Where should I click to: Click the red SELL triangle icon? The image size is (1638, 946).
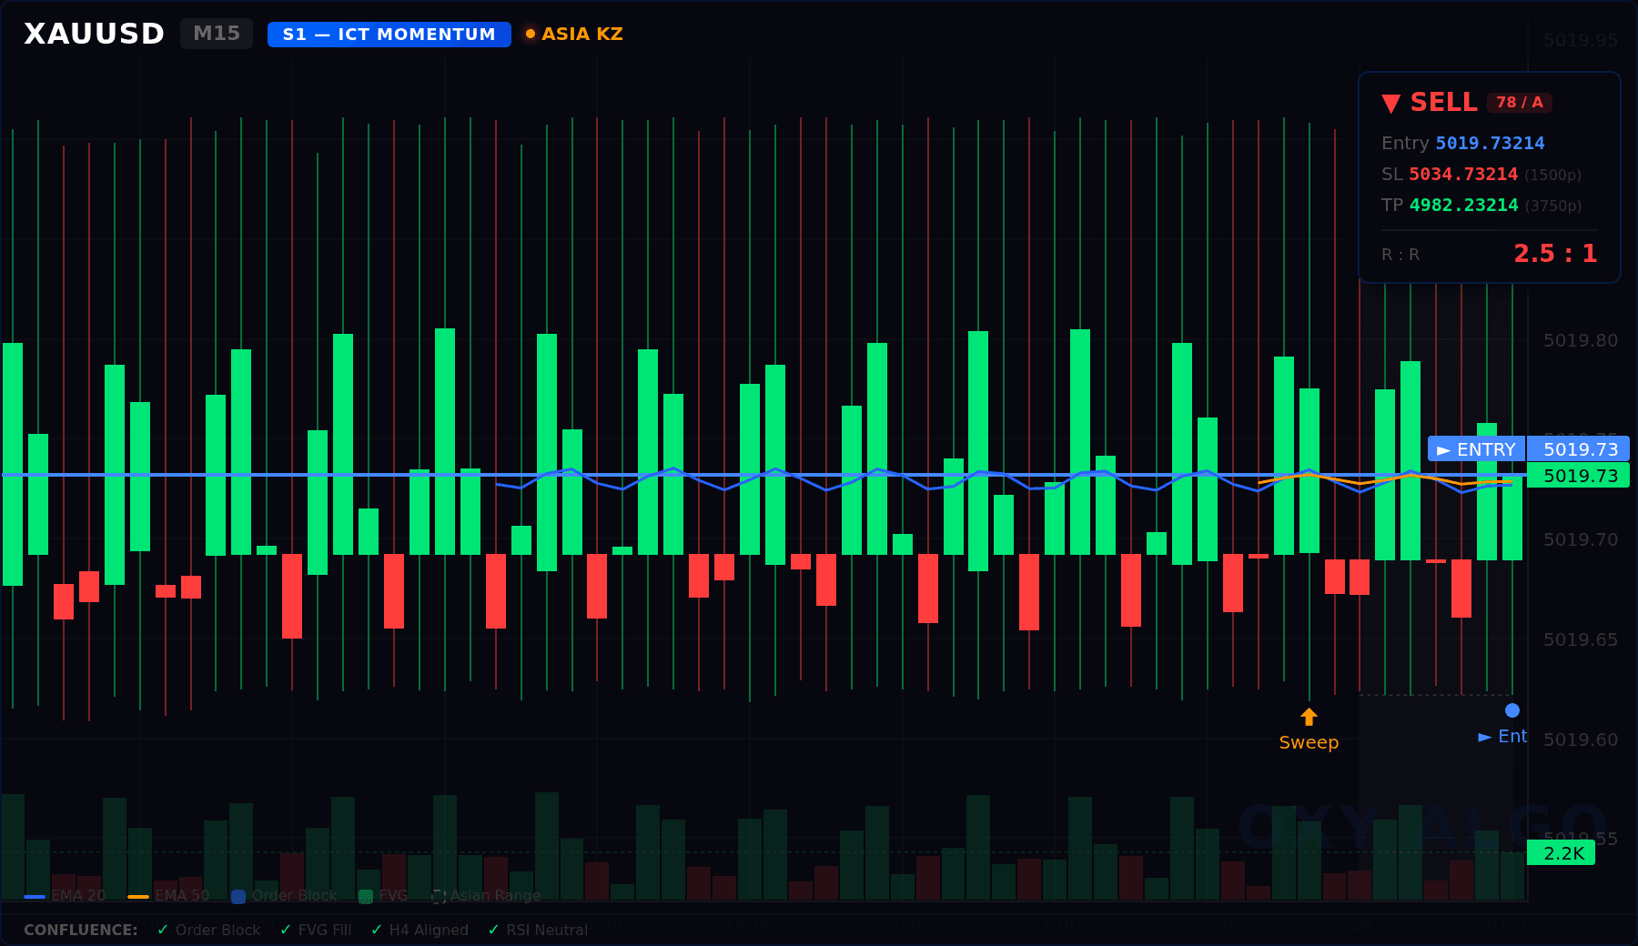(x=1392, y=103)
